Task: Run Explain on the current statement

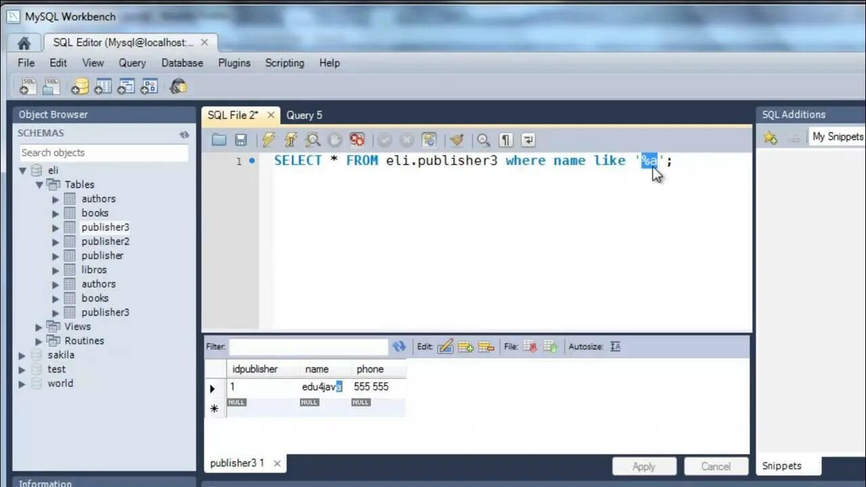Action: pyautogui.click(x=313, y=140)
